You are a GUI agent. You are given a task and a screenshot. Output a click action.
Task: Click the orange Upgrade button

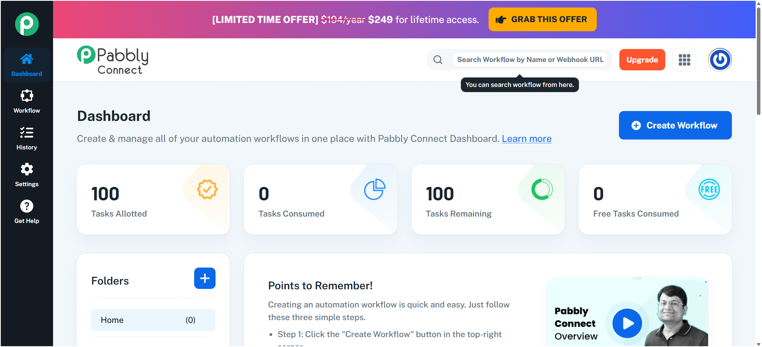click(x=642, y=60)
